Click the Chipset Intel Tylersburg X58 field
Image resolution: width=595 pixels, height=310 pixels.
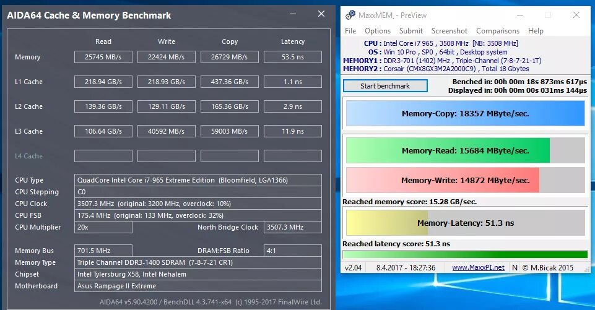pyautogui.click(x=198, y=274)
